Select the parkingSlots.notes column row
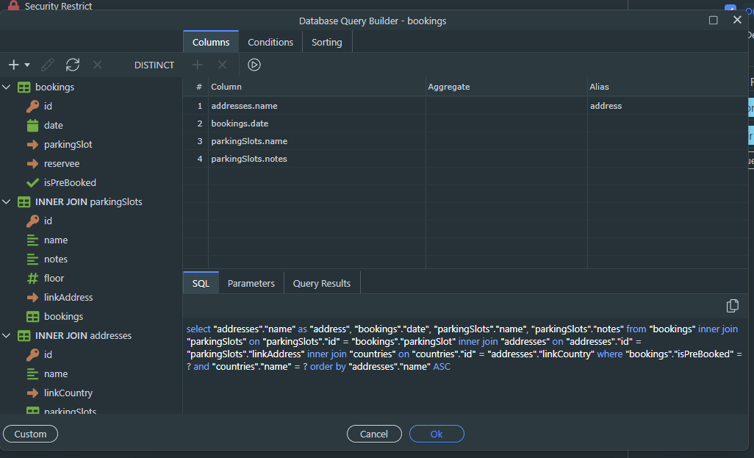754x458 pixels. tap(249, 159)
